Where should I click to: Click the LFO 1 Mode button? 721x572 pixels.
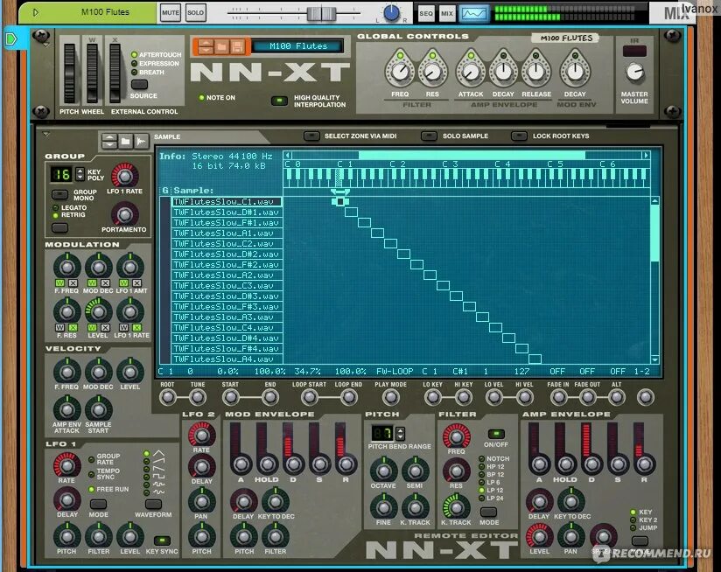(98, 505)
